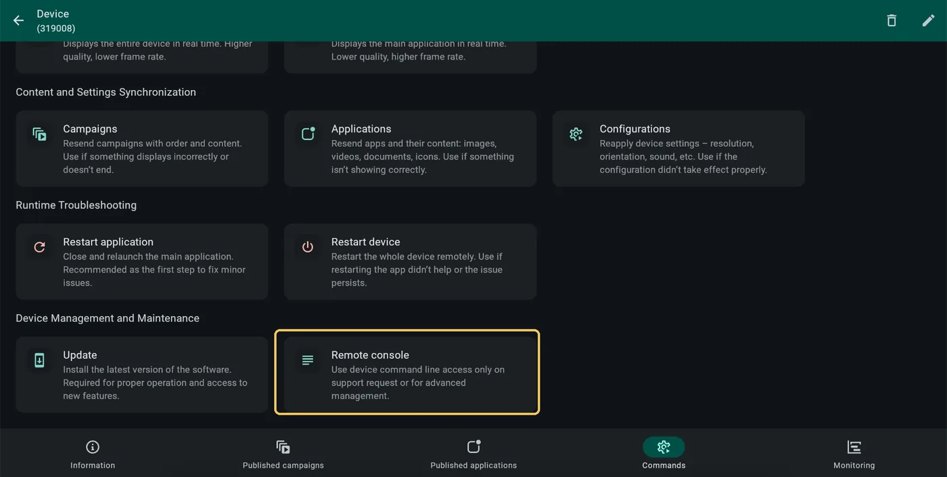
Task: Switch to Published applications tab
Action: [473, 453]
